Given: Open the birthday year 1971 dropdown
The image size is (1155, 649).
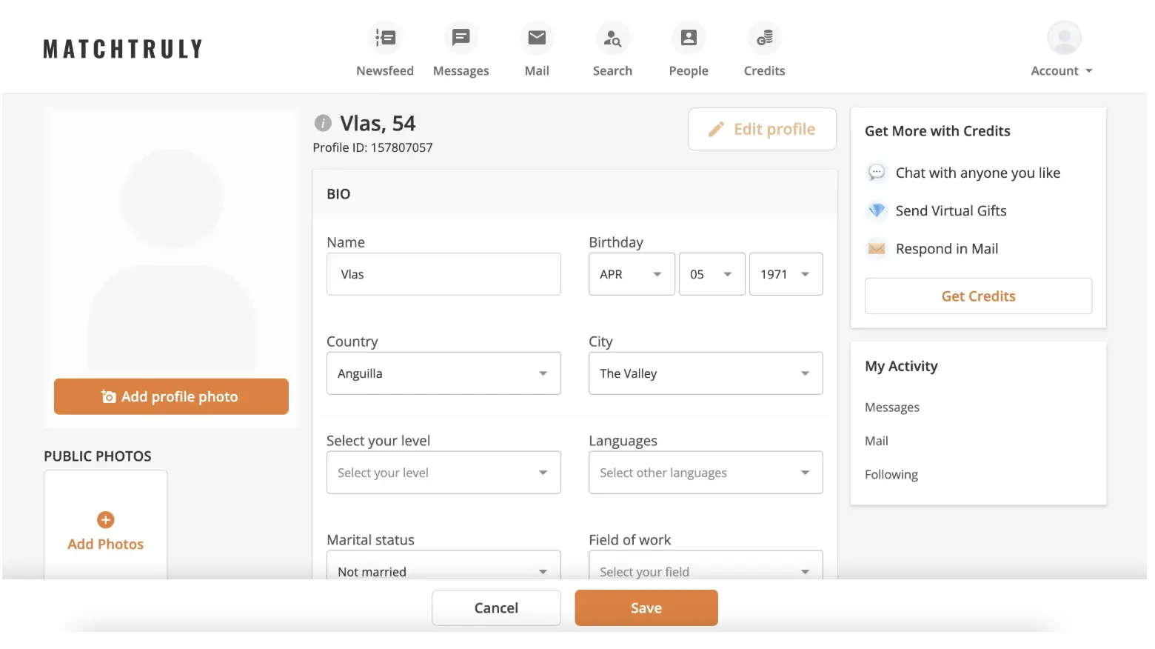Looking at the screenshot, I should (786, 274).
